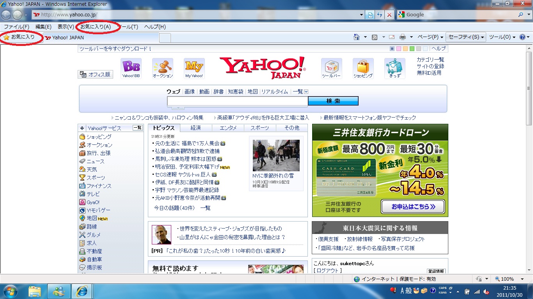Open the オークション gavel icon

tap(163, 69)
